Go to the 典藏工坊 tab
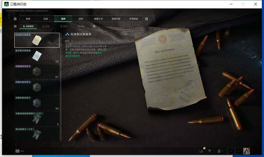 coord(98,19)
